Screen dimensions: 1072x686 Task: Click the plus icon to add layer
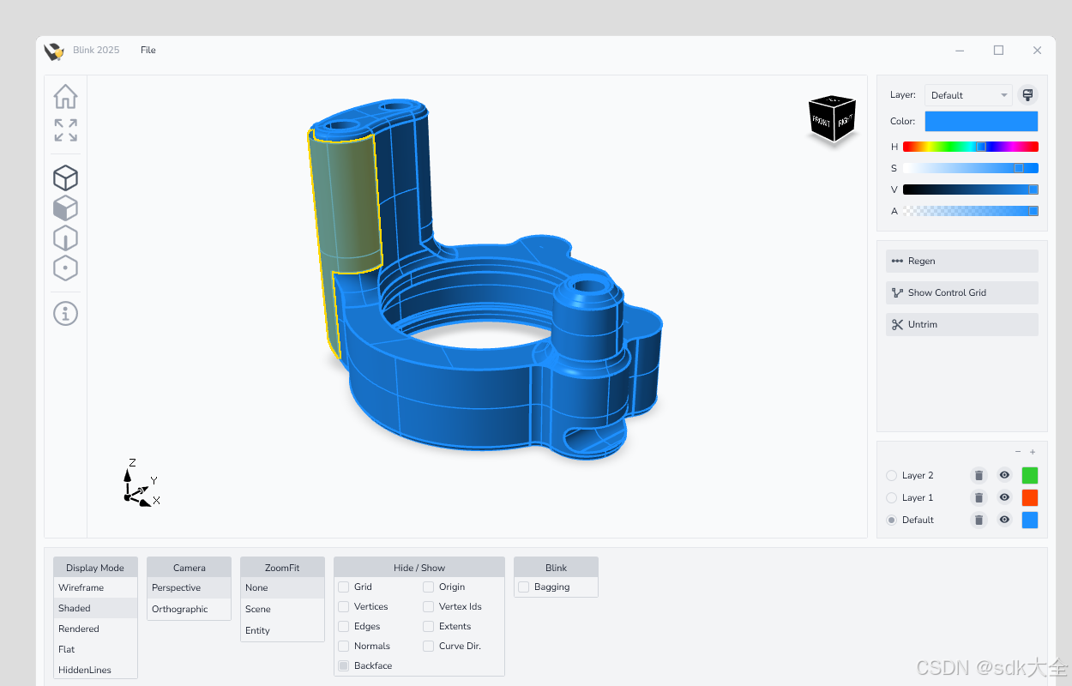pos(1033,452)
